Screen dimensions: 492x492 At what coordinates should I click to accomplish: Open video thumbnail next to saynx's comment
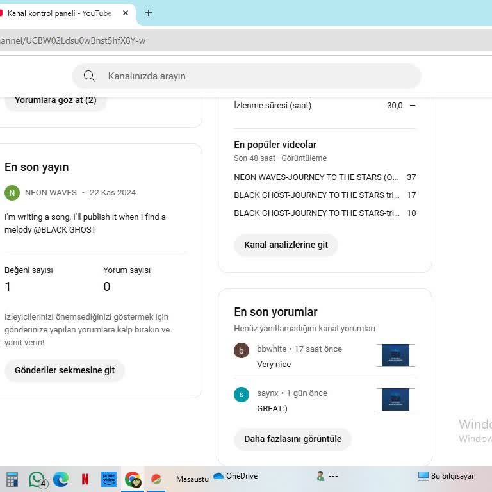tap(396, 400)
